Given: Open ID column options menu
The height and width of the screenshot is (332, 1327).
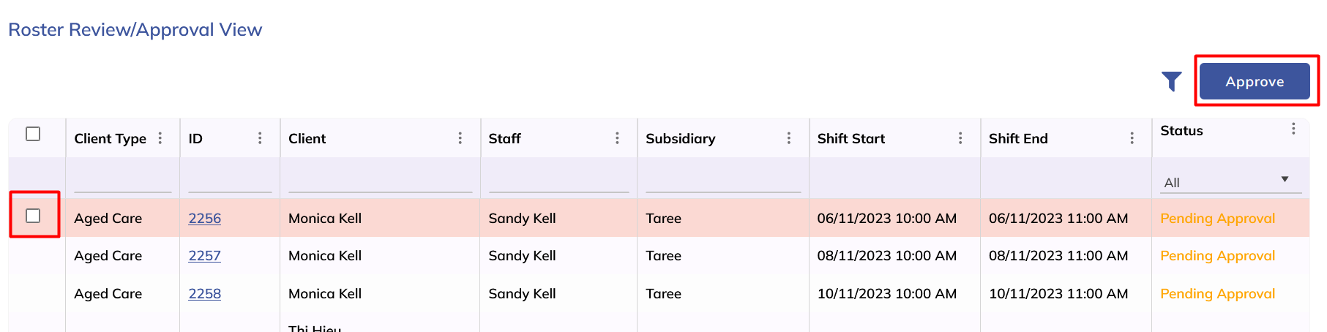Looking at the screenshot, I should click(260, 138).
